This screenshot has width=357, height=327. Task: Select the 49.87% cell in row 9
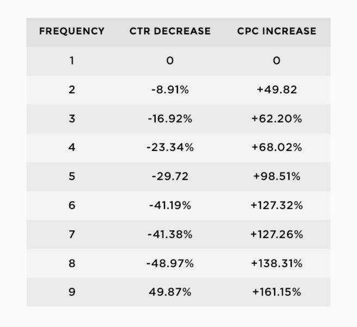170,292
